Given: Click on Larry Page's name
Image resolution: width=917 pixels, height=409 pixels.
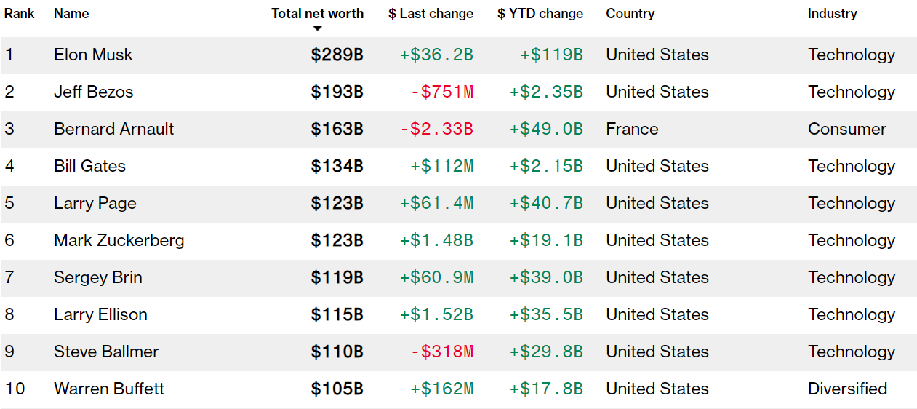Looking at the screenshot, I should 95,204.
